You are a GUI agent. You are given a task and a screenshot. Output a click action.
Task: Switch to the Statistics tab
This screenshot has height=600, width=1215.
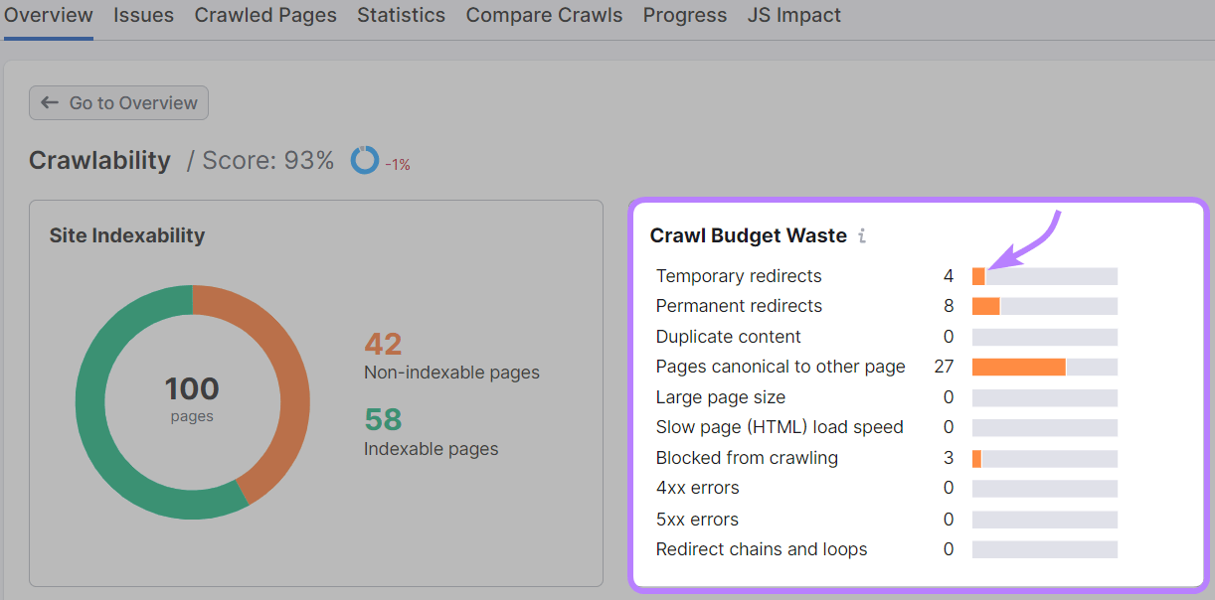pyautogui.click(x=401, y=15)
